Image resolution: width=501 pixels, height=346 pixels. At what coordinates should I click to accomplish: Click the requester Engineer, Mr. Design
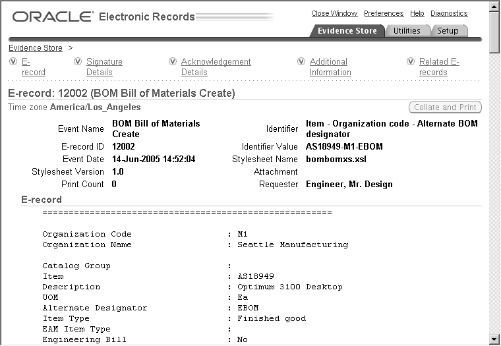click(349, 185)
